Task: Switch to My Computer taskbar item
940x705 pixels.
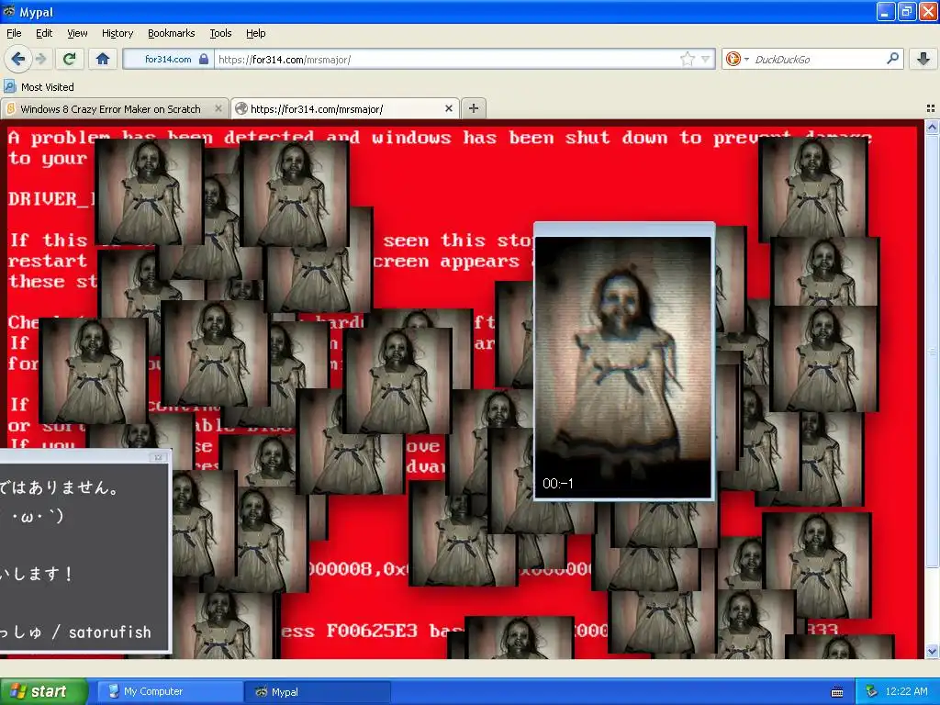Action: [170, 691]
